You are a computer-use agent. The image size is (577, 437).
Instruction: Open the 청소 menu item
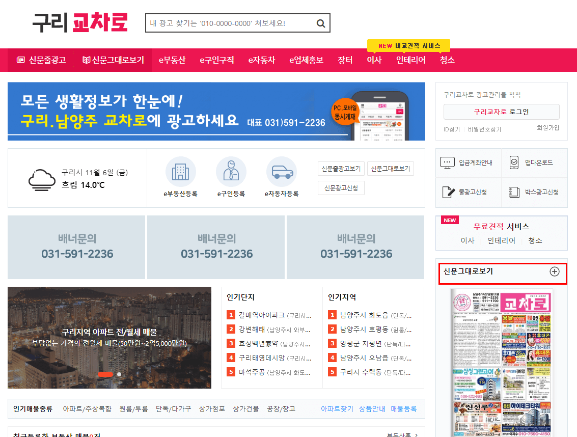pyautogui.click(x=447, y=60)
